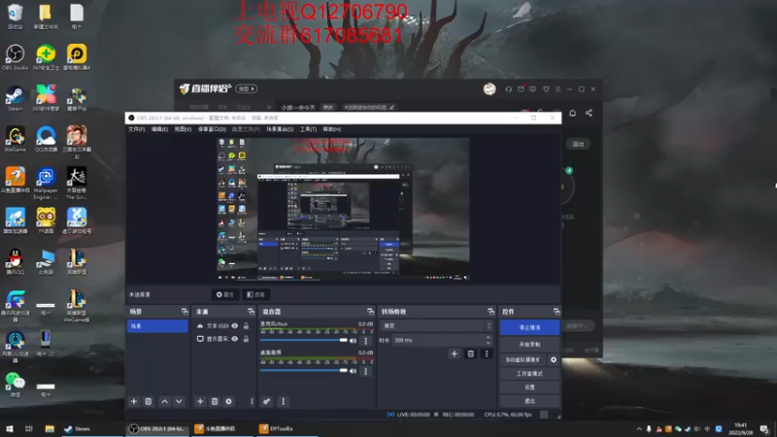This screenshot has width=777, height=437.
Task: Adjust the 300 ms duration stepper arrows
Action: pos(489,341)
